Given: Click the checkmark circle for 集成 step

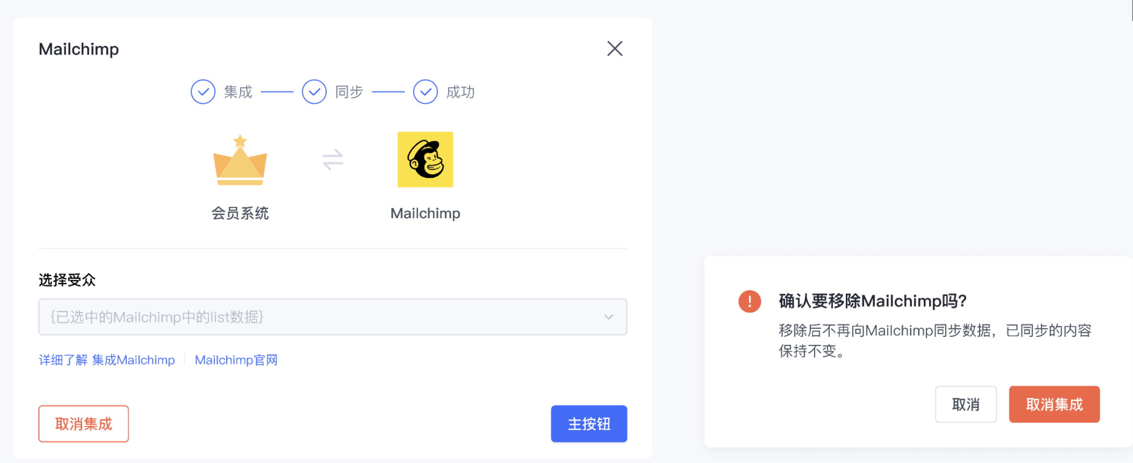Looking at the screenshot, I should pos(203,92).
